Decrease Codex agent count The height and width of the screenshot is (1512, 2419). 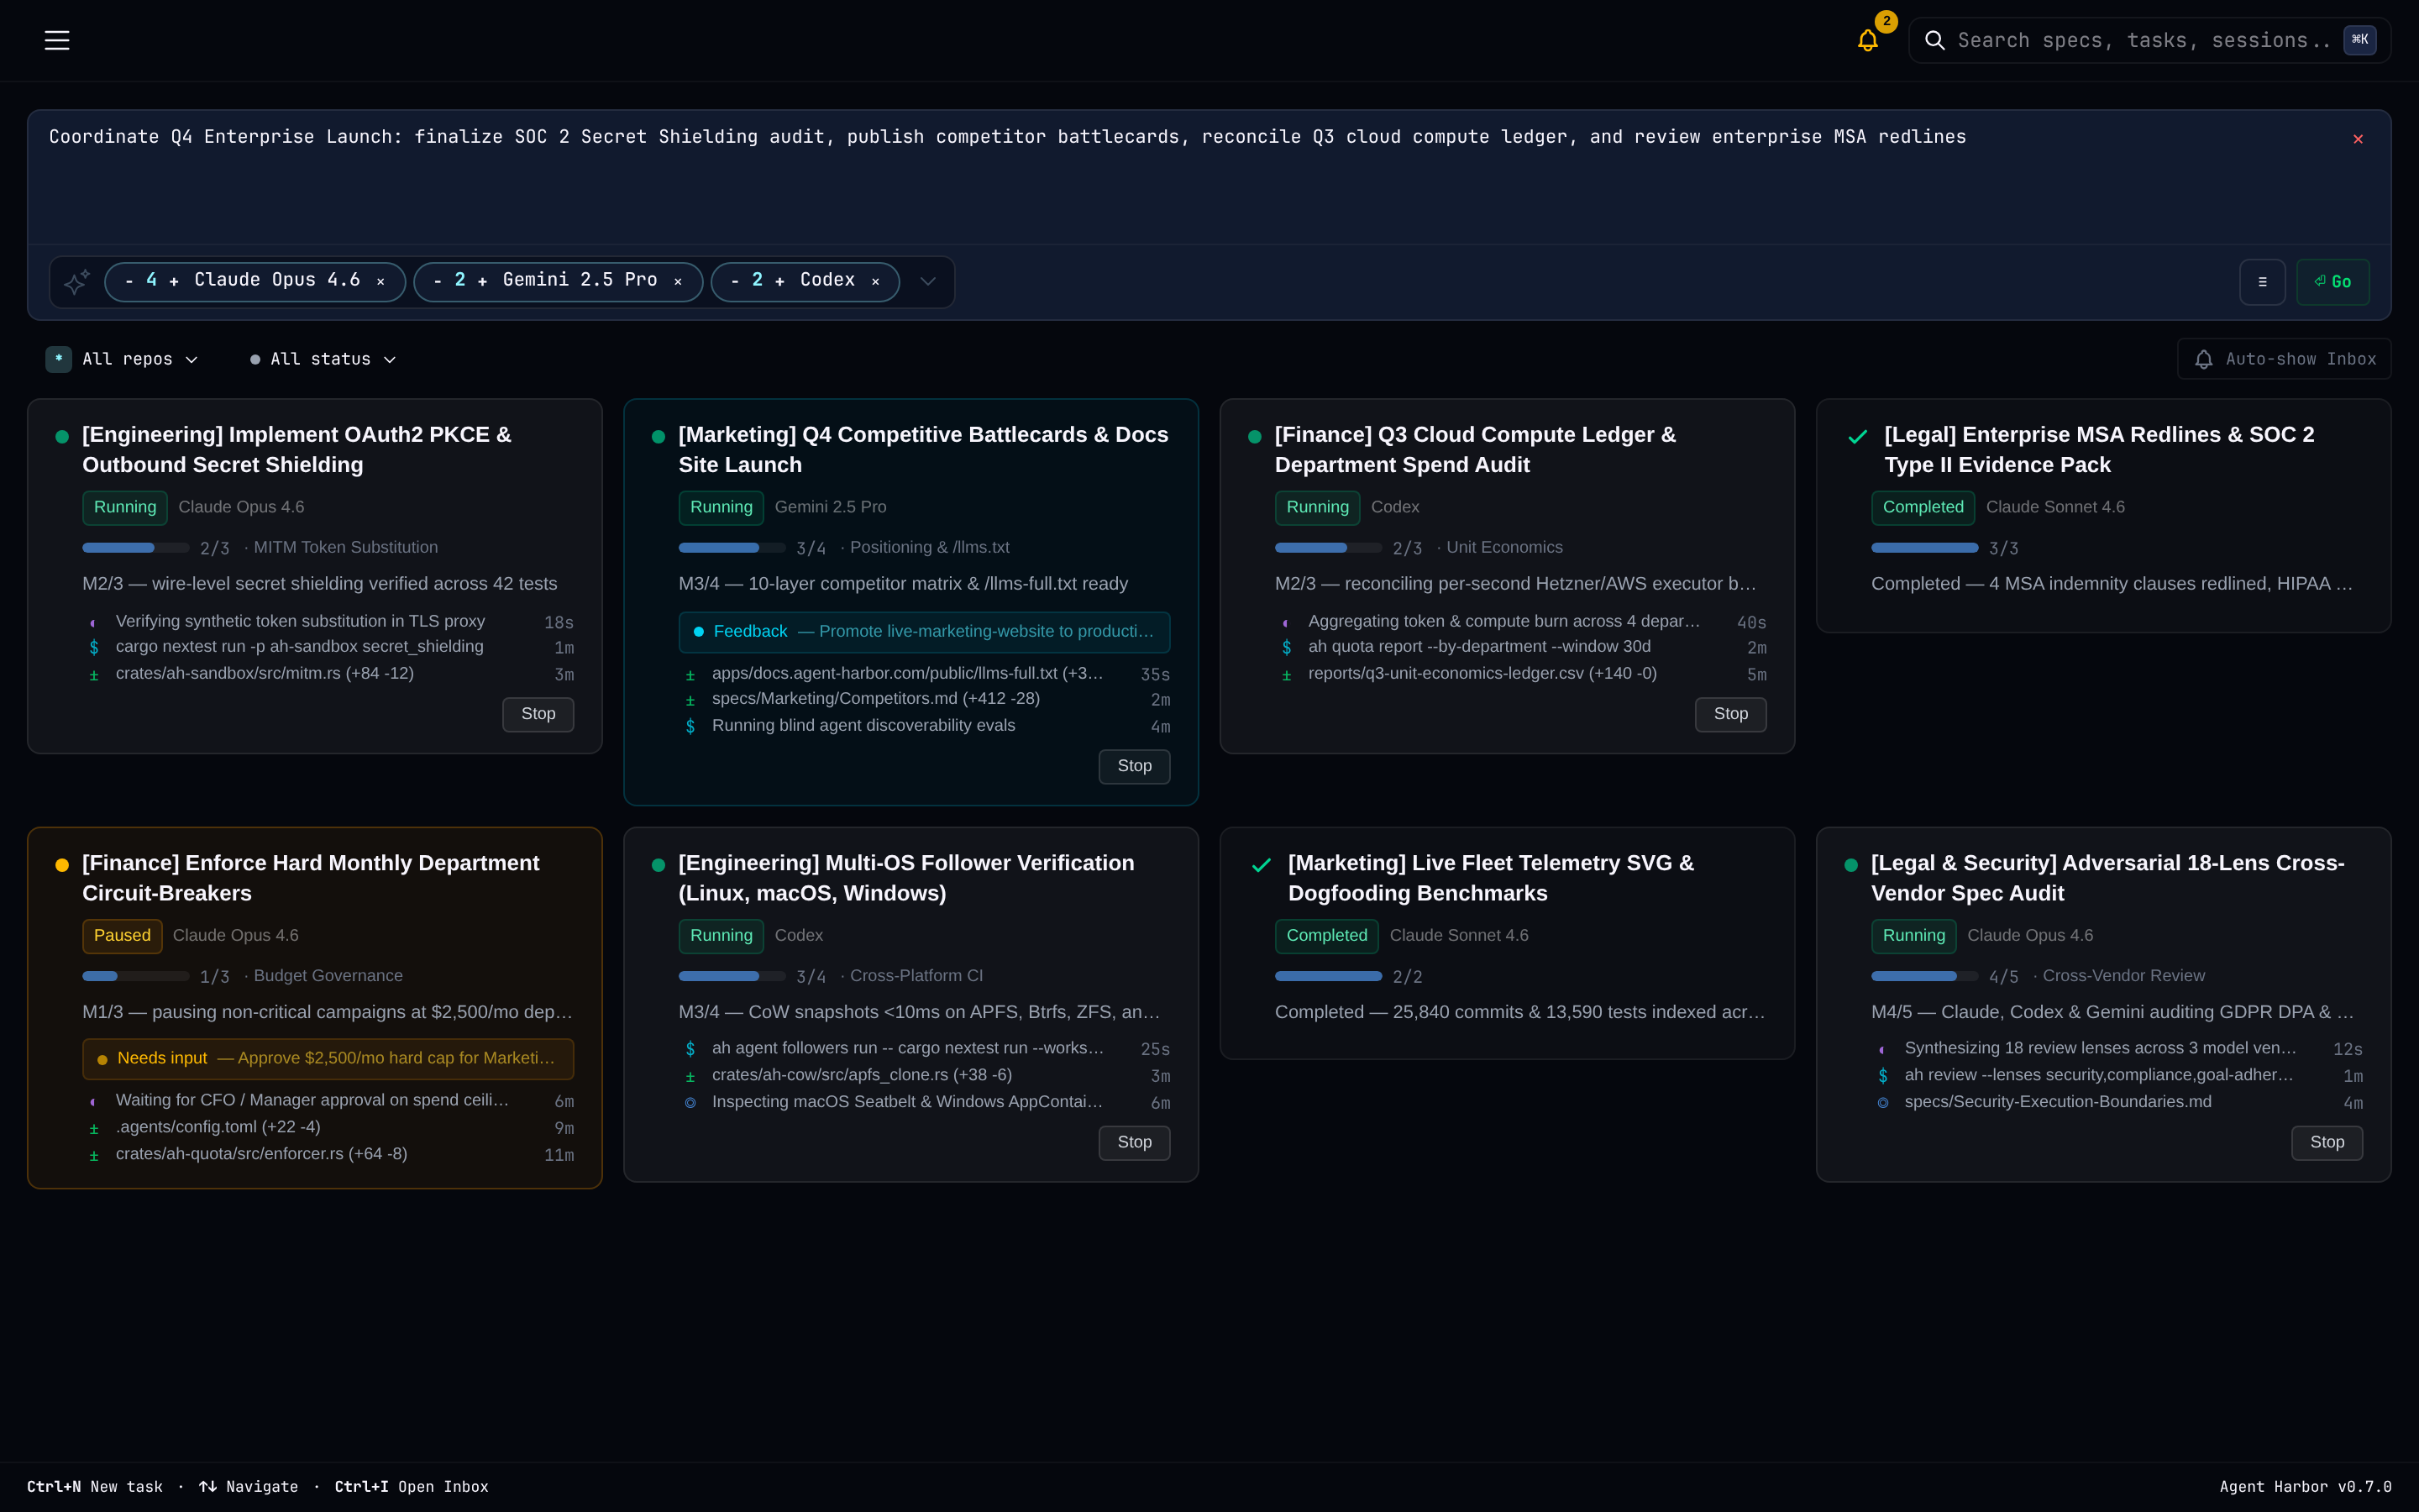pos(735,281)
